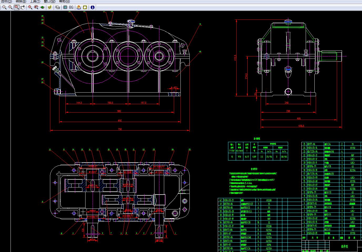Click the yellow running figure icon
362x252 pixels.
tap(50, 7)
